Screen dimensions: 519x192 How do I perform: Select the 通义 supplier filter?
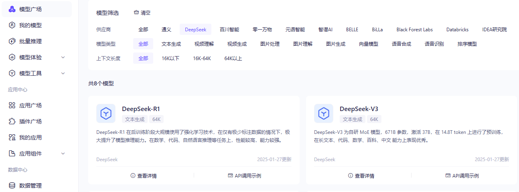pos(166,30)
